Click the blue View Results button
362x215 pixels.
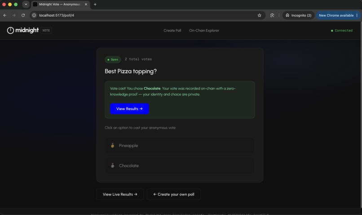coord(129,109)
